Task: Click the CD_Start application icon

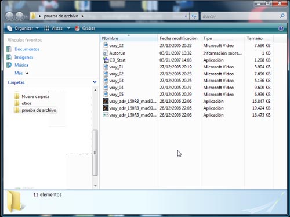Action: coord(106,60)
